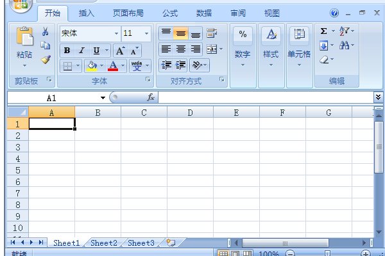Switch to the 页面布局 tab
Image resolution: width=385 pixels, height=256 pixels.
click(128, 13)
